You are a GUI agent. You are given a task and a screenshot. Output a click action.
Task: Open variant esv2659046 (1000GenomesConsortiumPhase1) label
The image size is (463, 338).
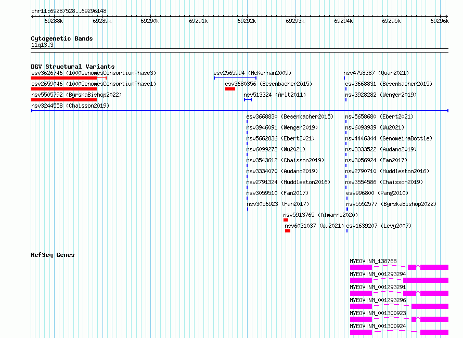pyautogui.click(x=94, y=84)
